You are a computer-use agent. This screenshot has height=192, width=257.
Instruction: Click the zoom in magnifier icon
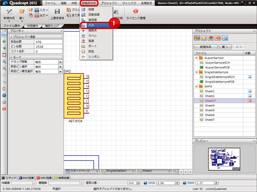pos(4,62)
